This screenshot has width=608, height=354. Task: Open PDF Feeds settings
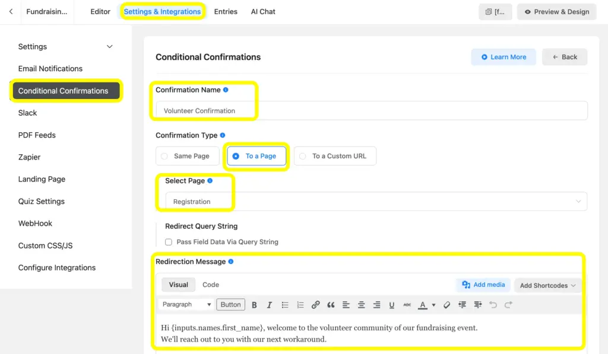coord(37,135)
